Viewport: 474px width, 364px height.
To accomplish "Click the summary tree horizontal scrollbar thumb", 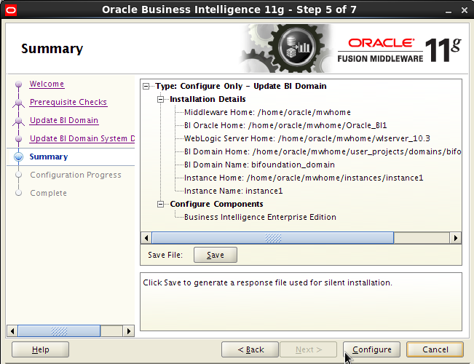I will tap(272, 238).
